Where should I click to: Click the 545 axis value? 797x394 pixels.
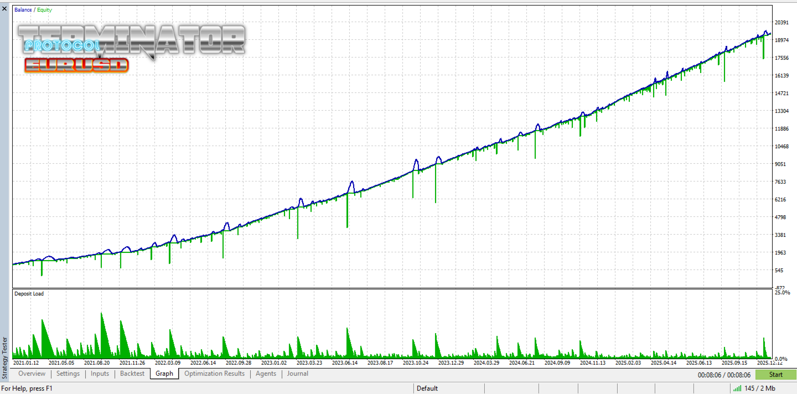[779, 271]
